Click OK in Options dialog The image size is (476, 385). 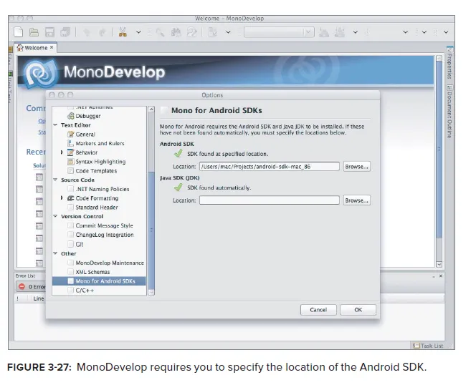(x=358, y=310)
